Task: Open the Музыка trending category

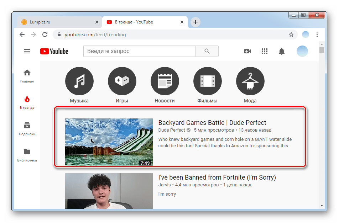Action: pos(79,85)
